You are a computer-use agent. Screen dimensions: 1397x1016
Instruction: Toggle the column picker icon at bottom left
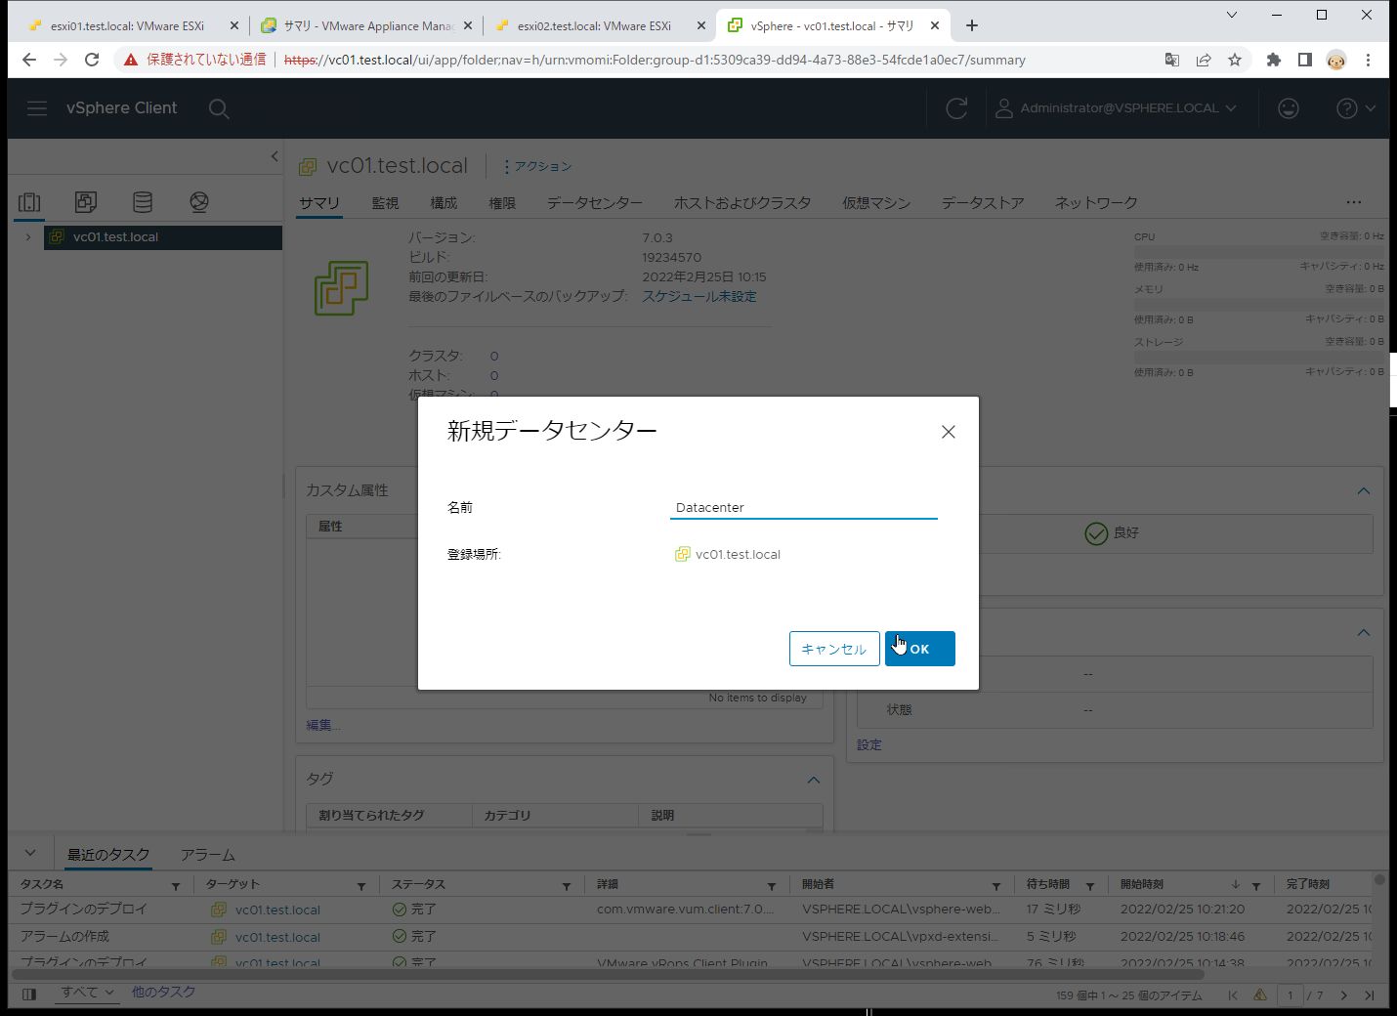coord(29,995)
